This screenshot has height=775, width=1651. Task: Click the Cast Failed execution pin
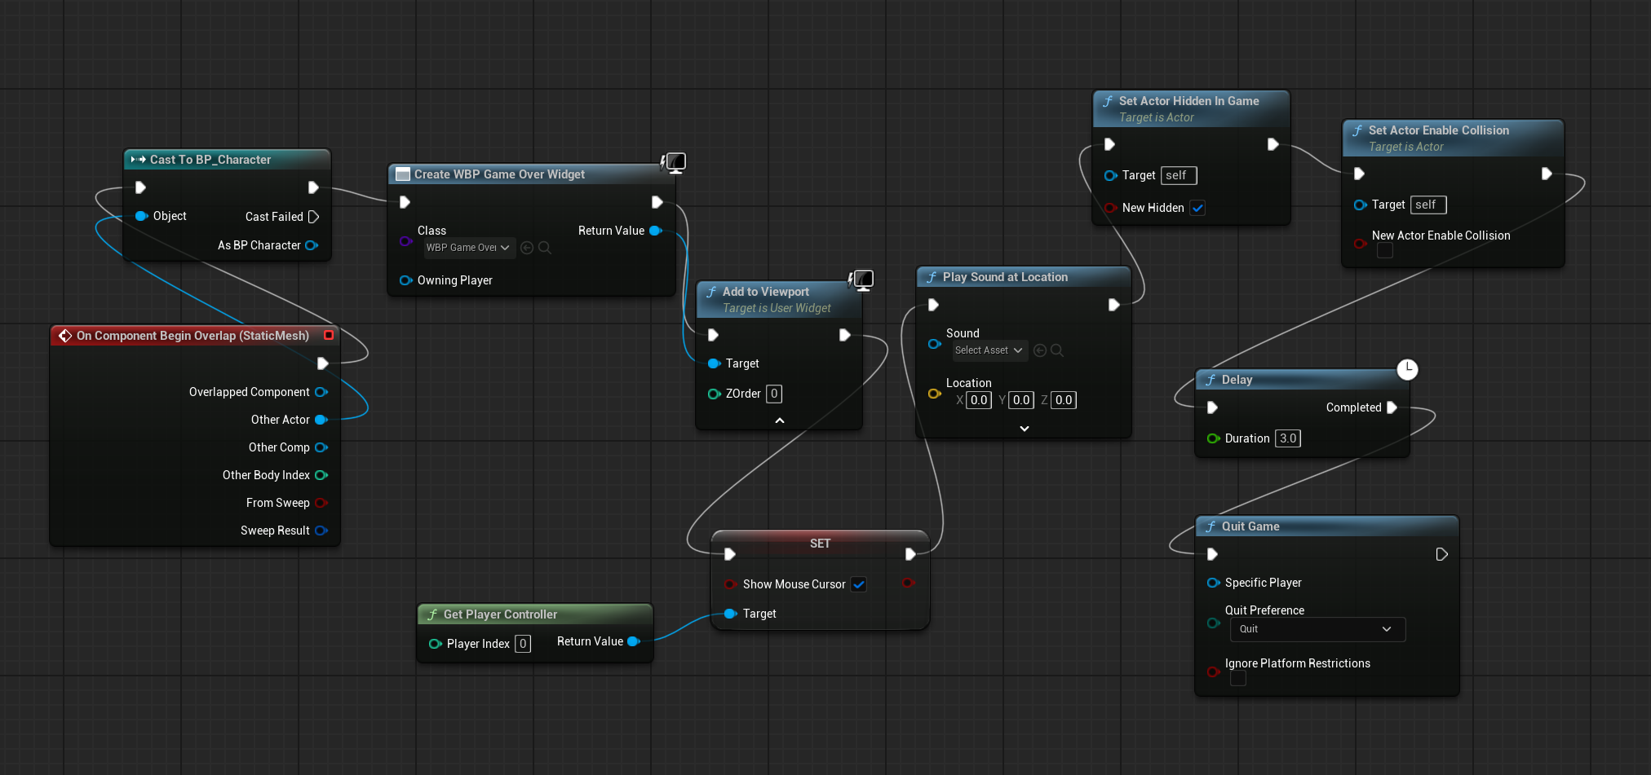(313, 217)
